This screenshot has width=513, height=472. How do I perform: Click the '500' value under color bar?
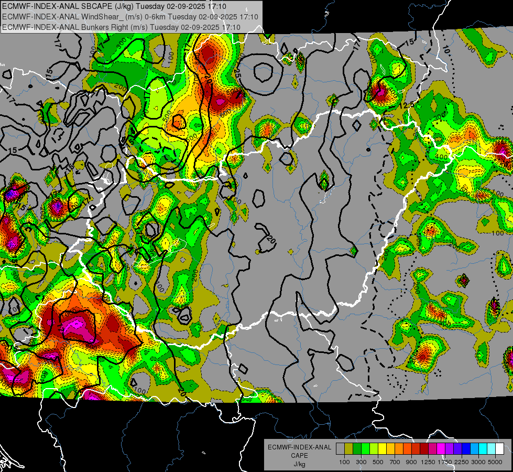pyautogui.click(x=378, y=462)
